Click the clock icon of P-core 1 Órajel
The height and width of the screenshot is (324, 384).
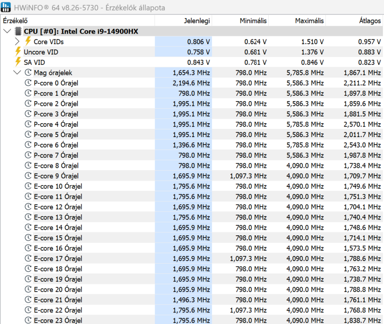(28, 93)
